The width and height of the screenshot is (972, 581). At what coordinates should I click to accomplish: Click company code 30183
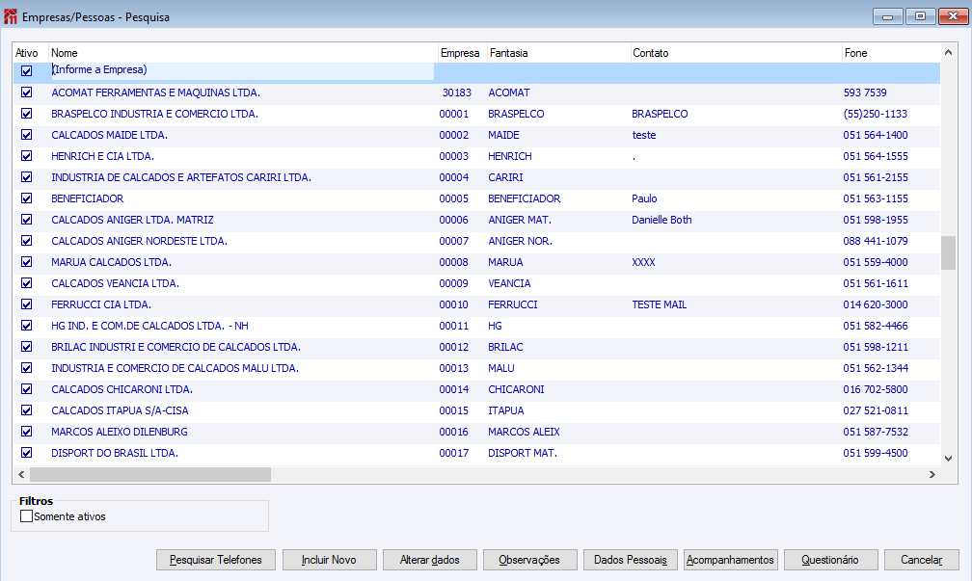coord(457,92)
